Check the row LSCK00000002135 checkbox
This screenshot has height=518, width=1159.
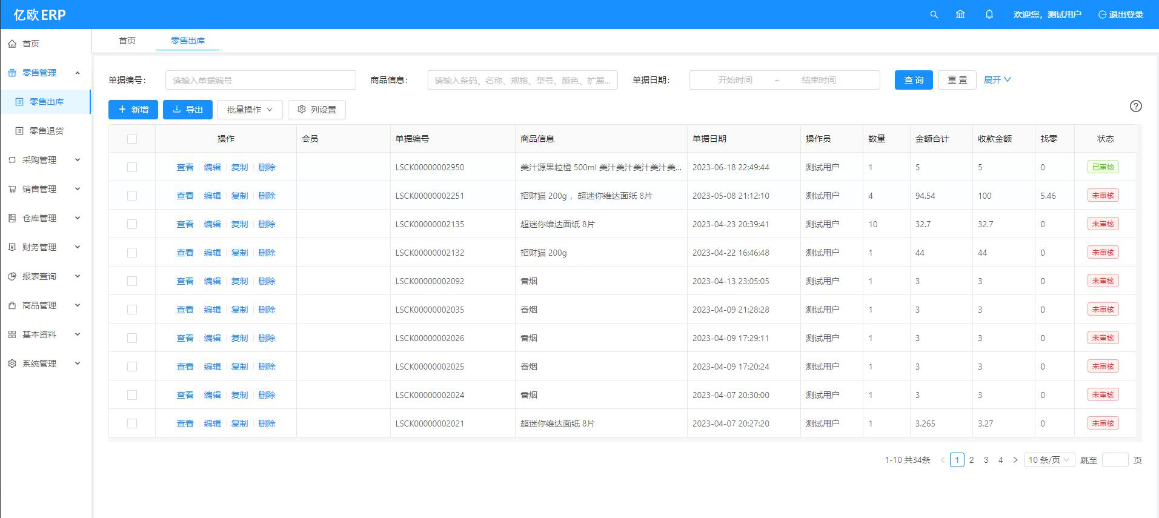pos(132,224)
